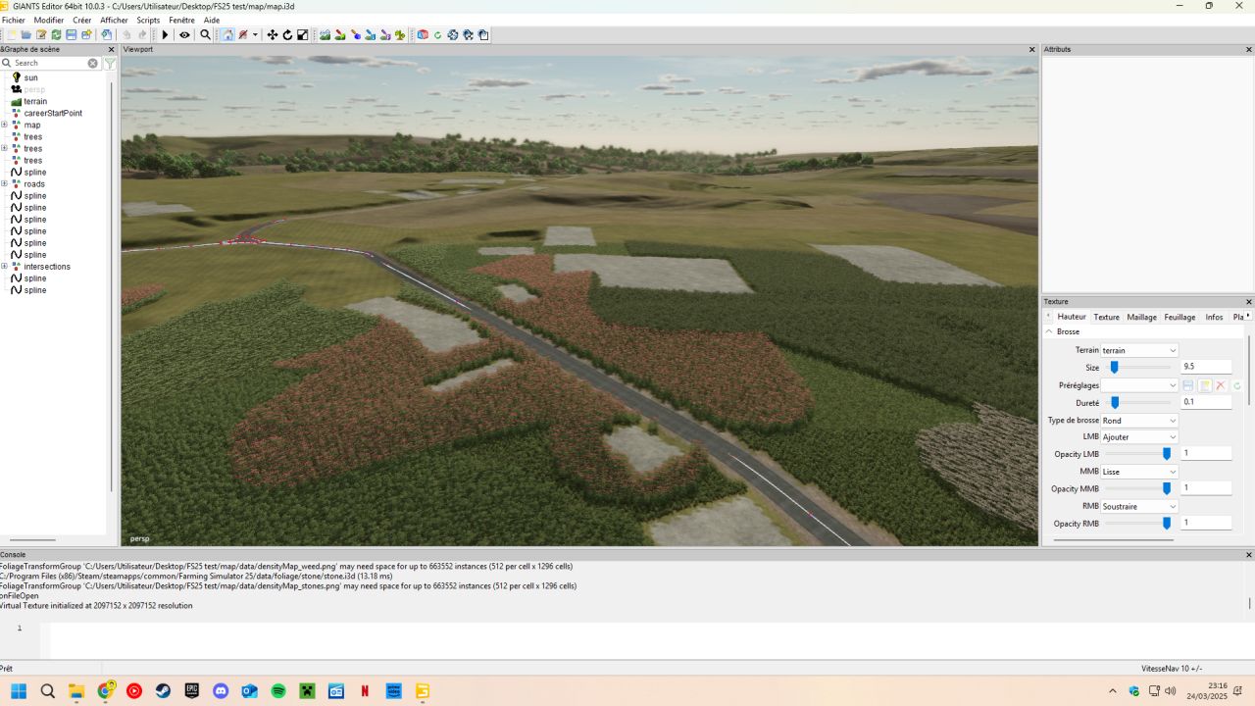Select careerStartPoint in scene graph
This screenshot has height=706, width=1255.
[x=53, y=113]
